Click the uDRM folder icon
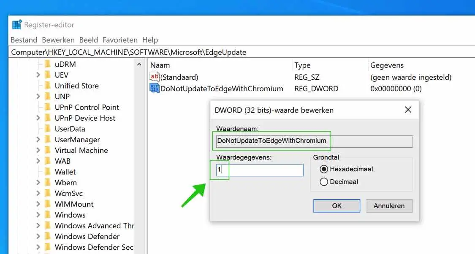 pos(47,64)
